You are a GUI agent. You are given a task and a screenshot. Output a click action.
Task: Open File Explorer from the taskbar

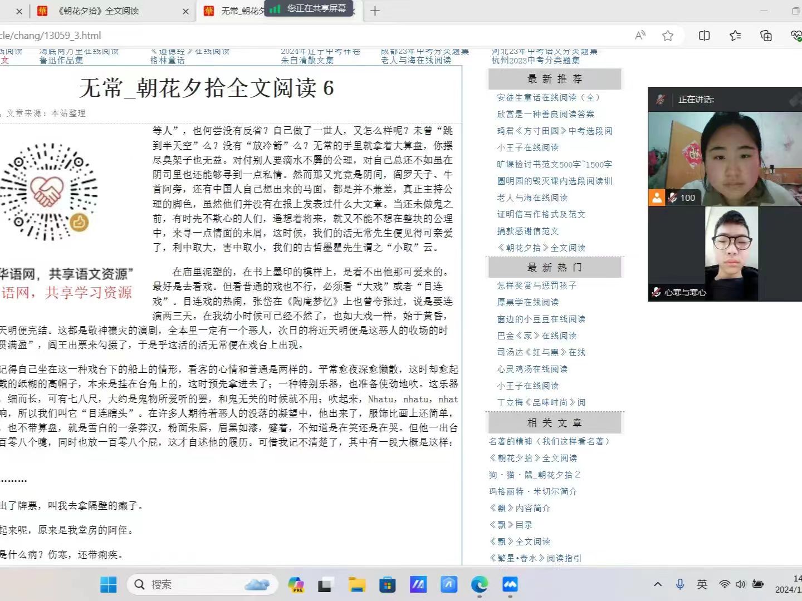(x=356, y=584)
